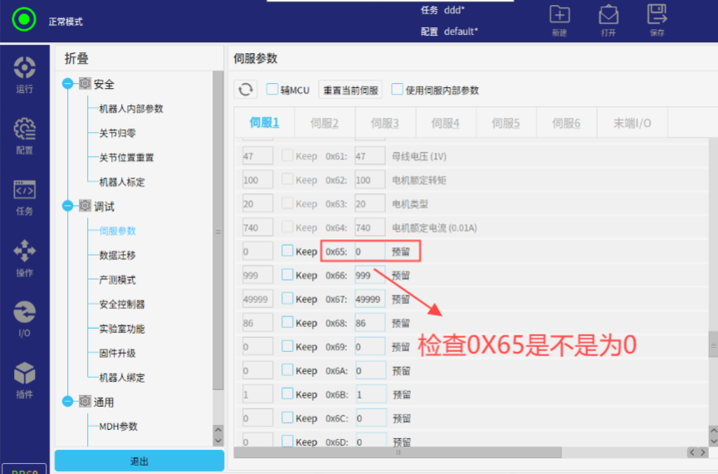Check the Keep box for 0x65
The height and width of the screenshot is (474, 718).
287,251
